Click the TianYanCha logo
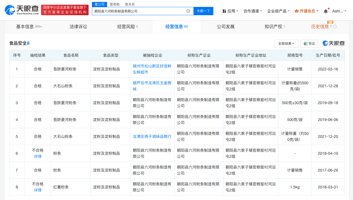The image size is (353, 200). click(x=22, y=10)
